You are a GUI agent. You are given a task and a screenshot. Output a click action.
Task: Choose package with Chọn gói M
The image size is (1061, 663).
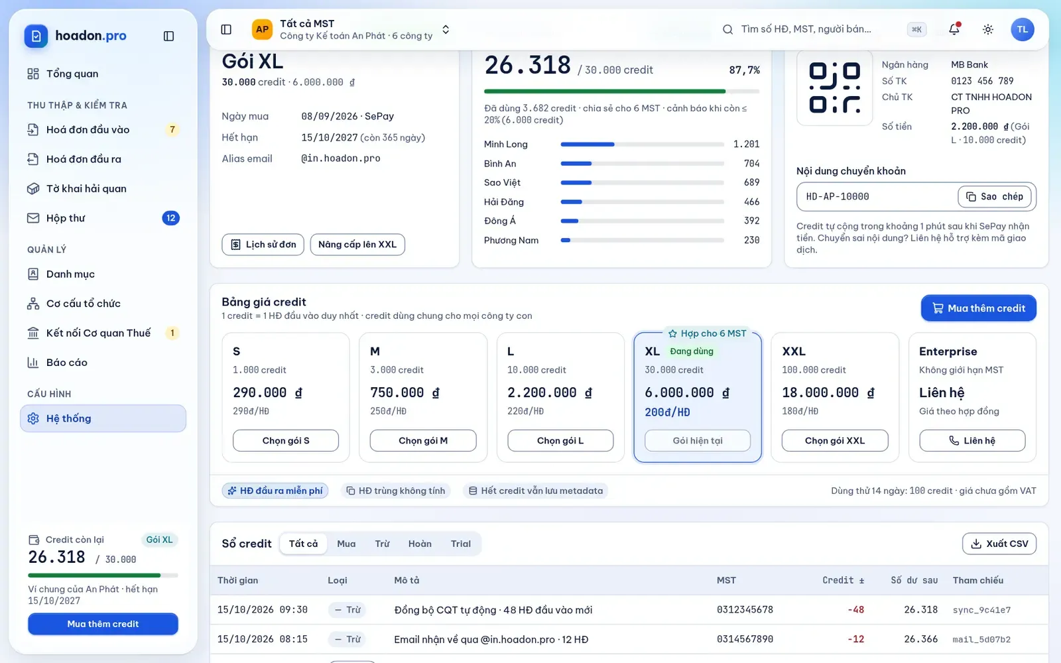pos(423,441)
